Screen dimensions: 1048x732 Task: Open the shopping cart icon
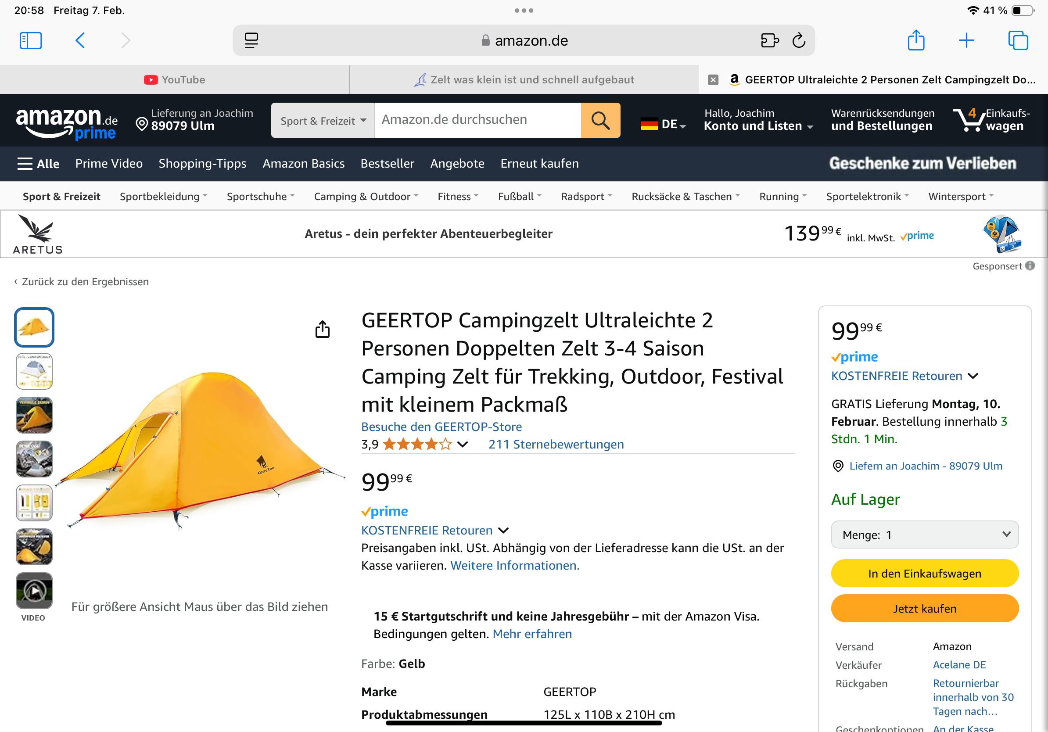point(968,119)
